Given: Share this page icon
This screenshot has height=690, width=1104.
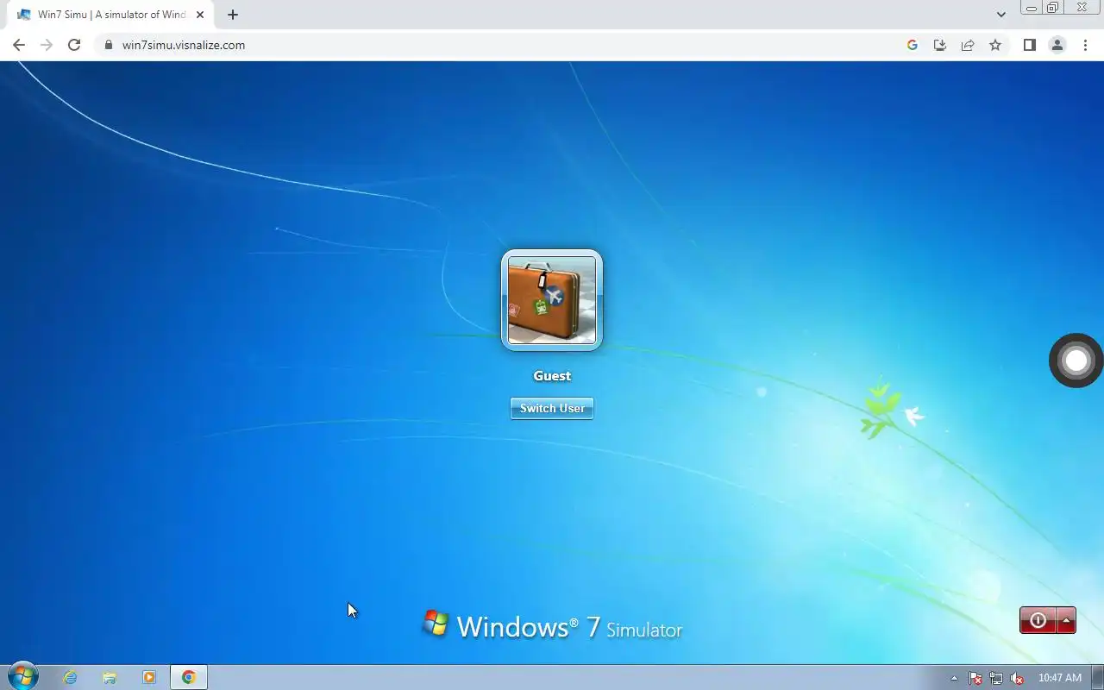Looking at the screenshot, I should pos(968,45).
